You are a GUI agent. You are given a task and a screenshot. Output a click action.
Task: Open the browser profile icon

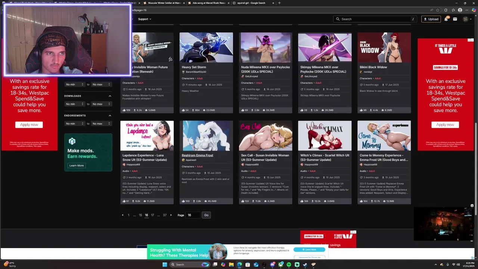tap(460, 10)
